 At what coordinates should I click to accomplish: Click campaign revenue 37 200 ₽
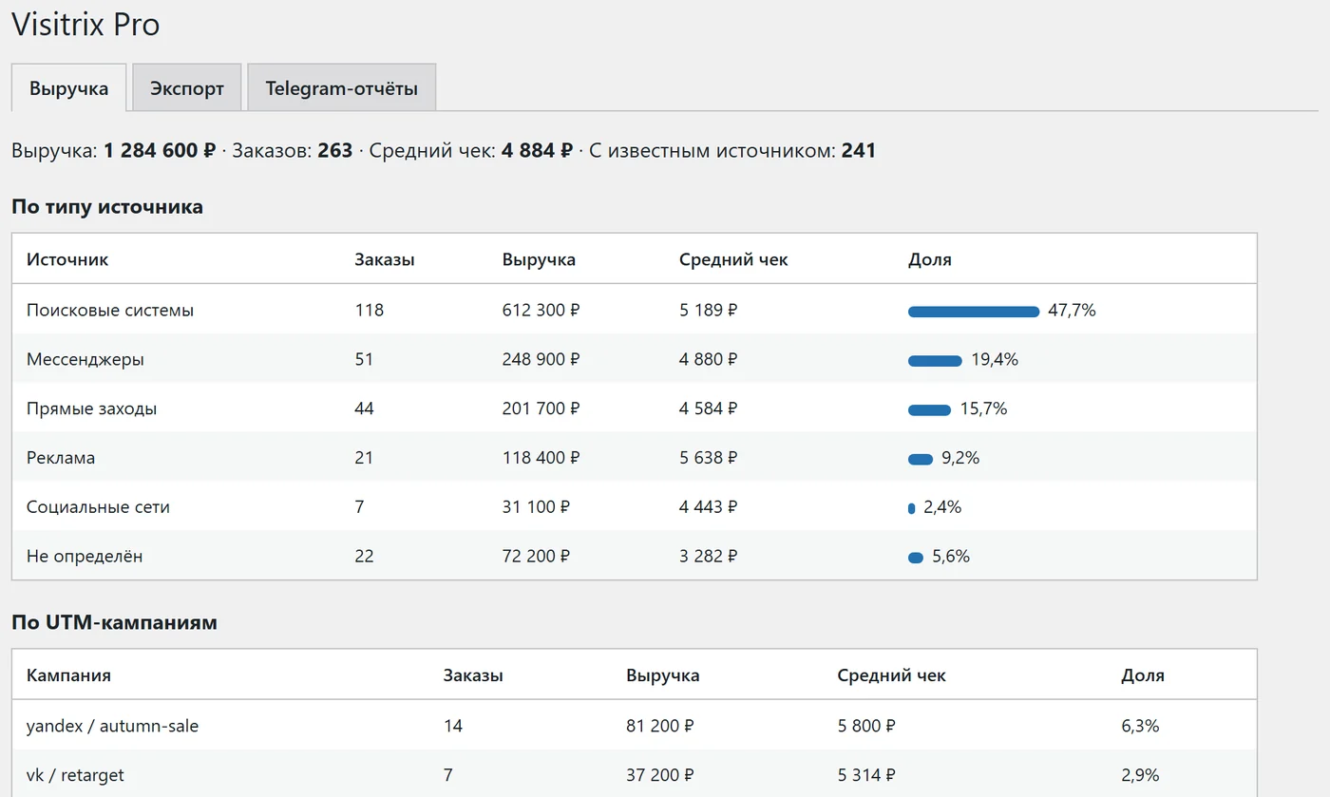point(660,775)
